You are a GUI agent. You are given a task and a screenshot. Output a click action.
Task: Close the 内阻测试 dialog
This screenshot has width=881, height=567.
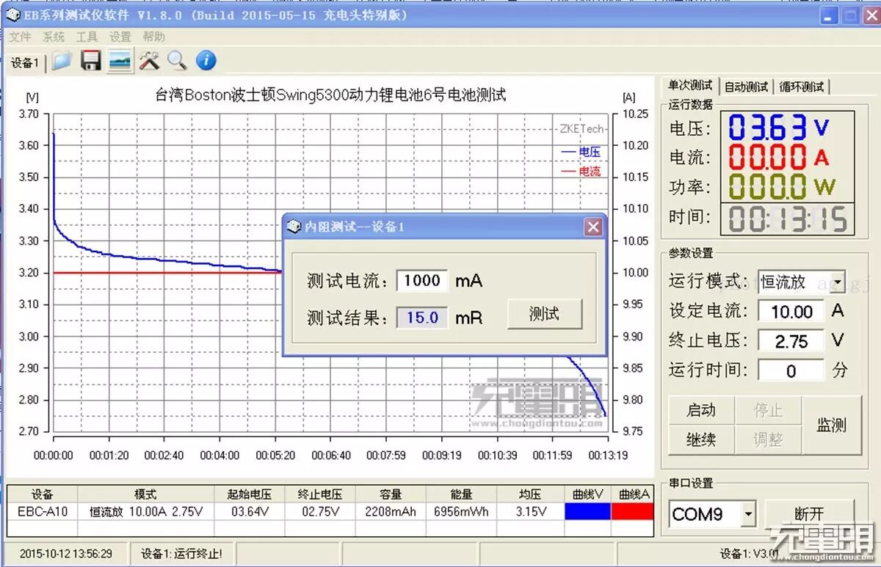[593, 227]
